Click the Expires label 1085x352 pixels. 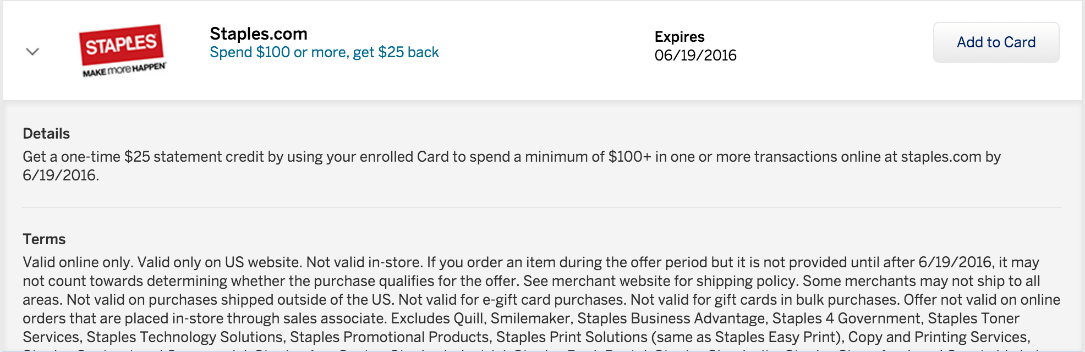(680, 37)
